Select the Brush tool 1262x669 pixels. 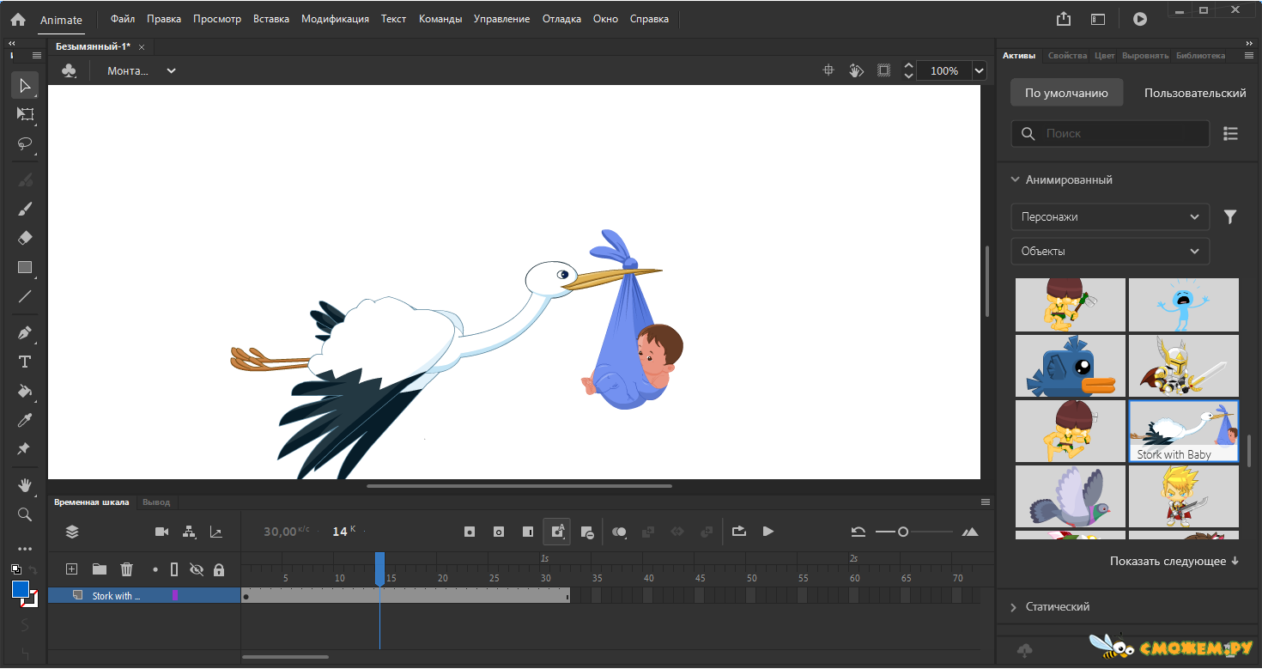pyautogui.click(x=25, y=209)
